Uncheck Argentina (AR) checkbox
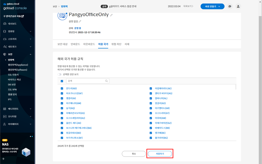The image size is (262, 164). pyautogui.click(x=151, y=108)
